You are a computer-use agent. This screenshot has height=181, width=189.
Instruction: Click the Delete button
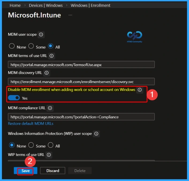(x=80, y=171)
